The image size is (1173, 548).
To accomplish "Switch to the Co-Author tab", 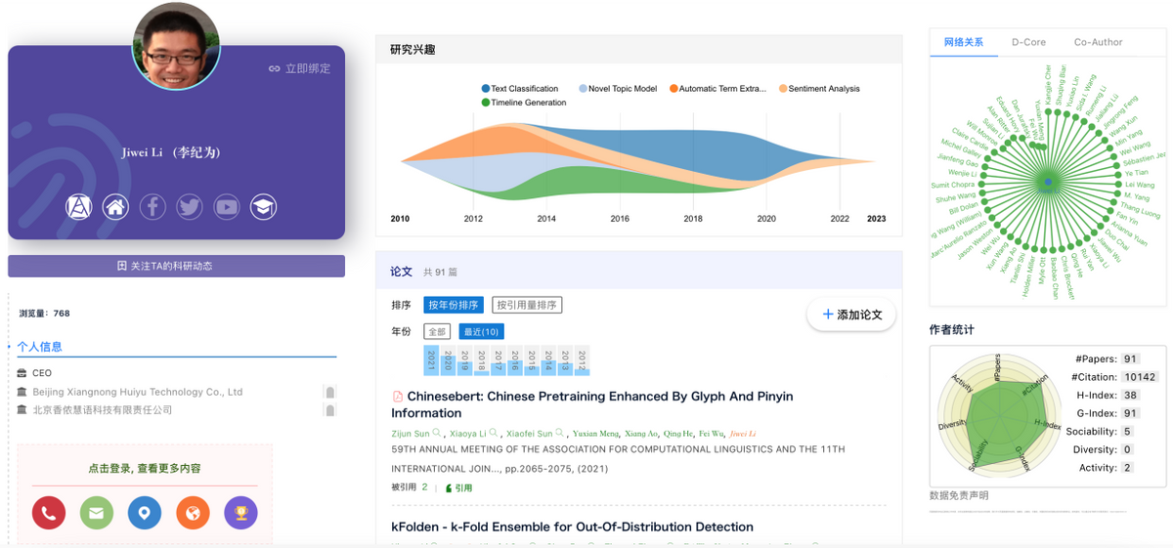I will [1098, 42].
